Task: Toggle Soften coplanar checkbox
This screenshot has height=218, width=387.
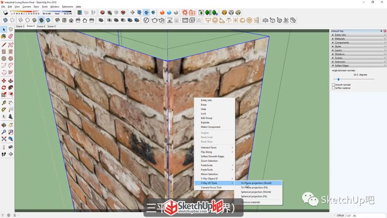Action: coord(334,88)
